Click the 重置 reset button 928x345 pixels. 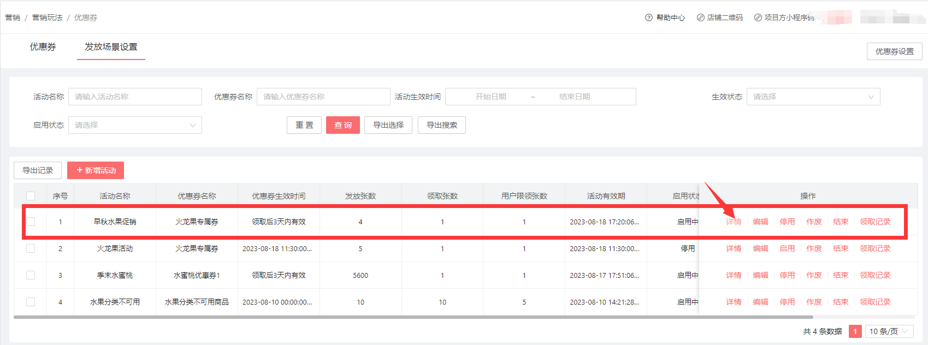tap(304, 125)
